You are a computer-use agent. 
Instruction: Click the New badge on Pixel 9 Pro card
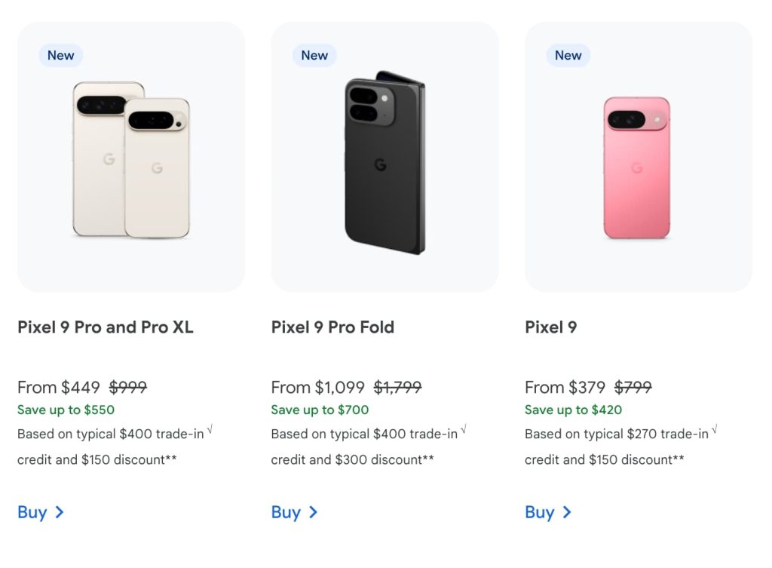click(60, 55)
